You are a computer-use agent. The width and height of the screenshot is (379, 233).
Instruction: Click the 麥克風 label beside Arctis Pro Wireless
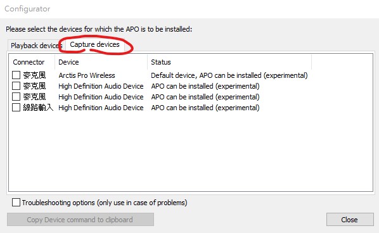[34, 75]
